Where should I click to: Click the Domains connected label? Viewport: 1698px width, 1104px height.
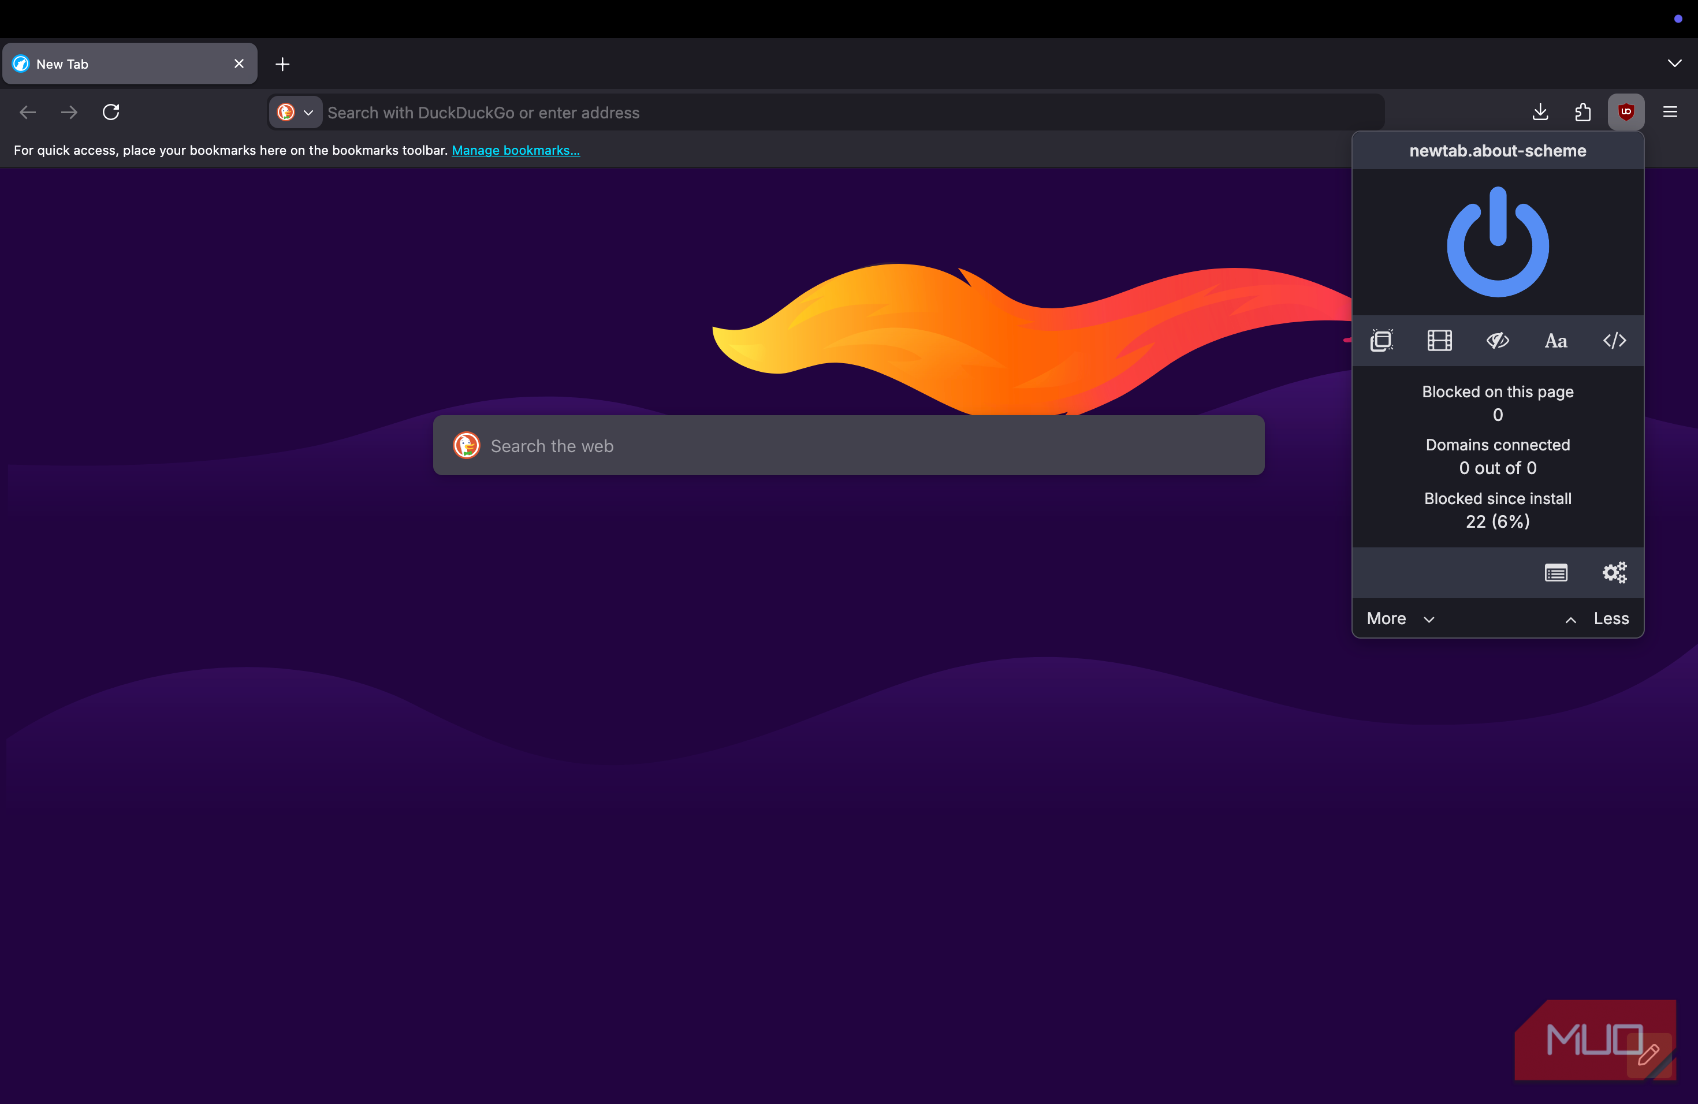pos(1498,445)
